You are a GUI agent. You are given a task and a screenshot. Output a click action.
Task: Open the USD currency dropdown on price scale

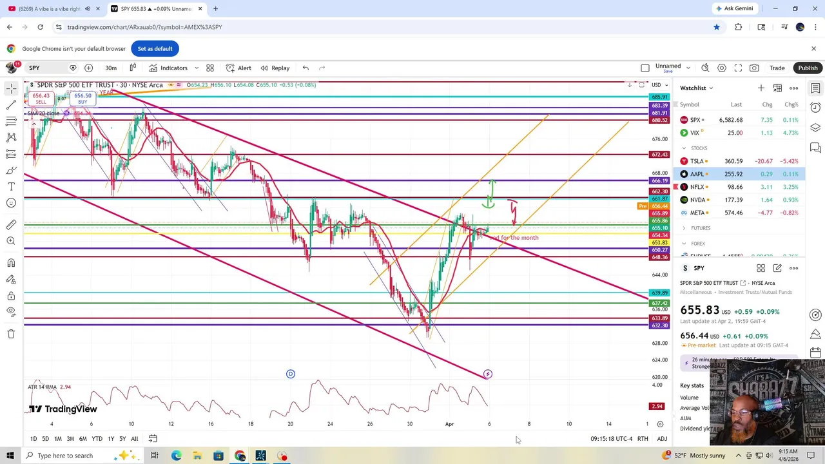point(659,85)
